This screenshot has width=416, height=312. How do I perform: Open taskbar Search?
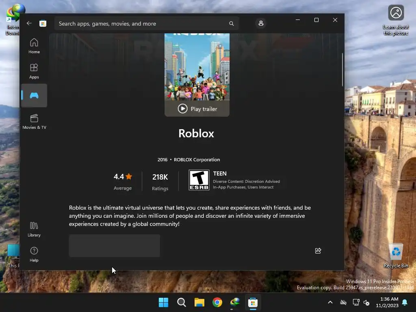(x=182, y=302)
